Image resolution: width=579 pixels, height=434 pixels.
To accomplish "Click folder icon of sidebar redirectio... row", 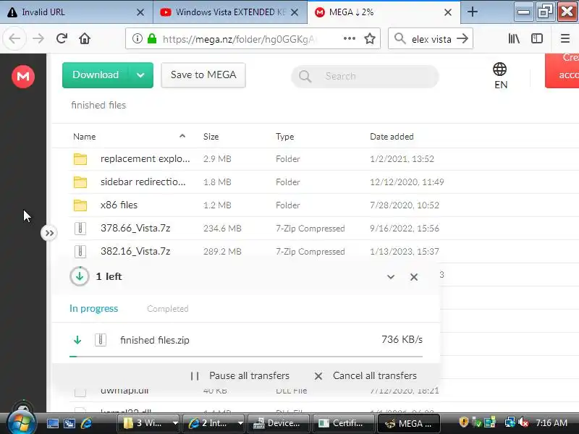I will [80, 182].
